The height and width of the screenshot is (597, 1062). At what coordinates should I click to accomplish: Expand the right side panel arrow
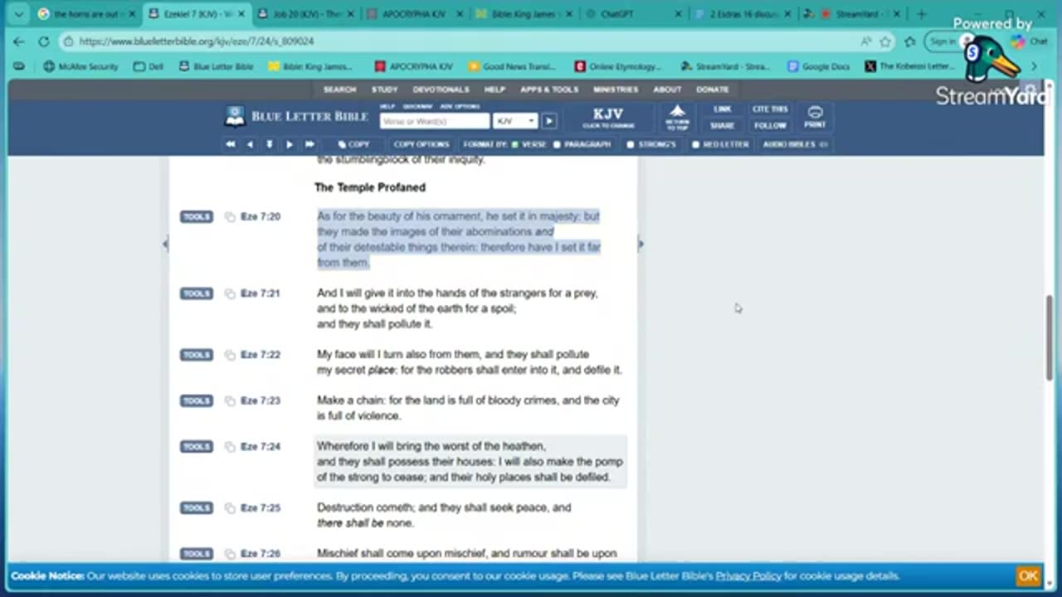click(640, 244)
